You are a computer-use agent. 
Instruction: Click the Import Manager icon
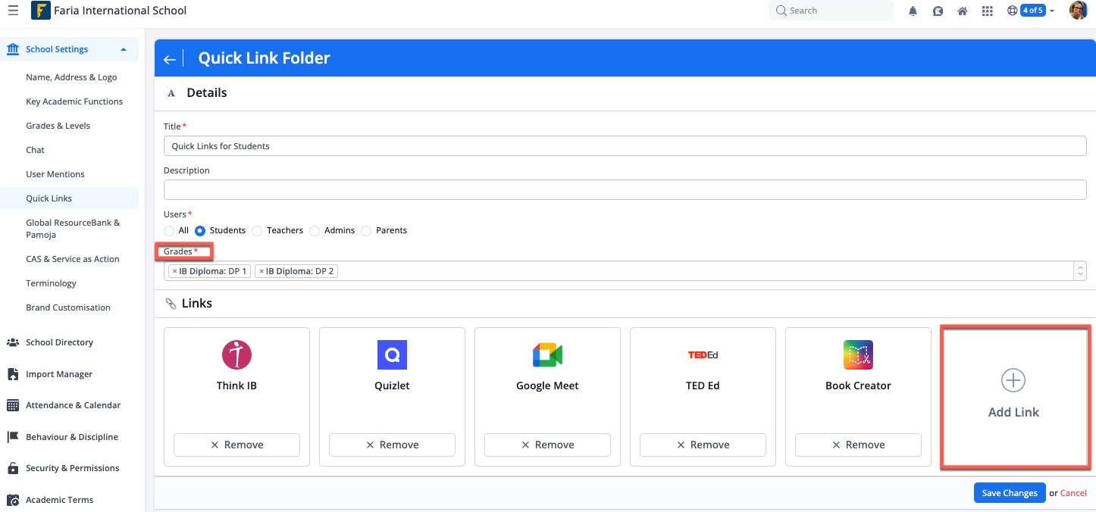click(13, 374)
